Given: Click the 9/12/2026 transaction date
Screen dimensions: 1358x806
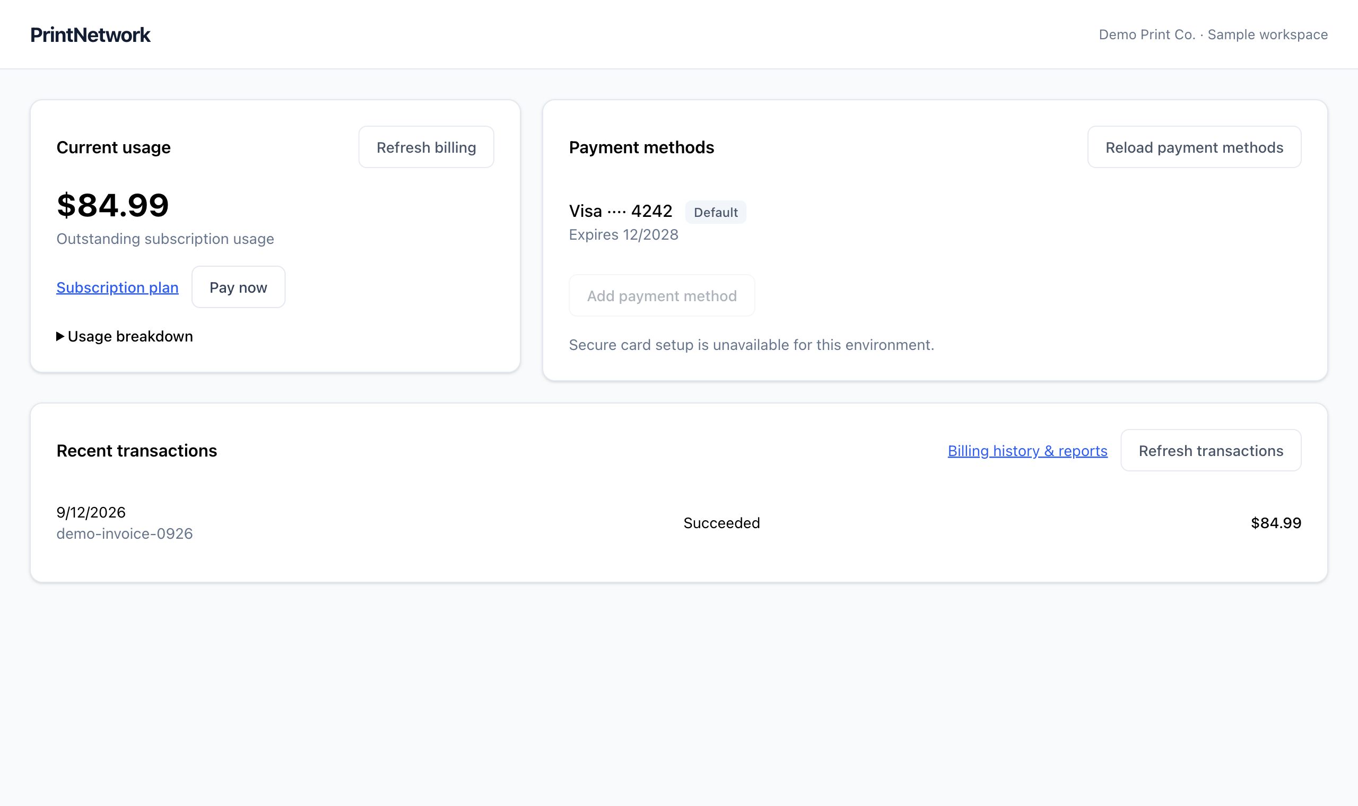Looking at the screenshot, I should 91,512.
